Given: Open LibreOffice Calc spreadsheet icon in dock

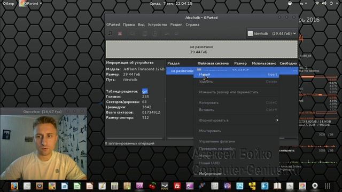Looking at the screenshot, I should 77,186.
